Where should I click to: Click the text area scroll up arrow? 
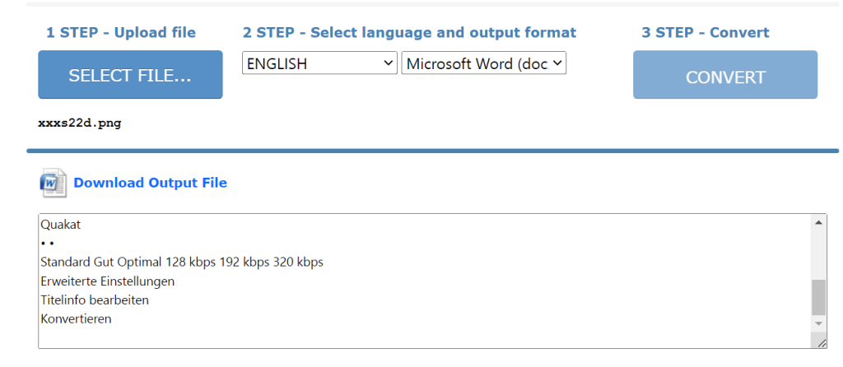coord(818,222)
